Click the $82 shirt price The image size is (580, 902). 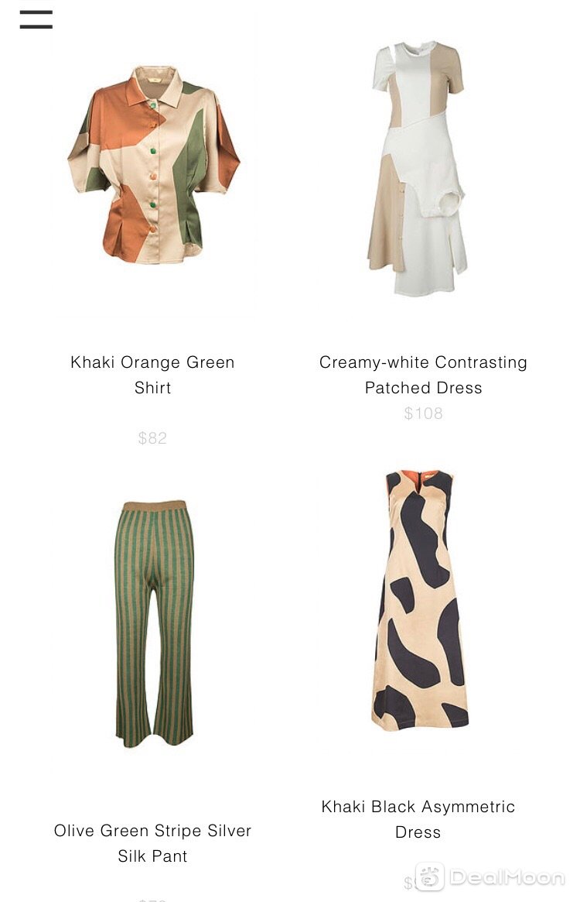tap(152, 438)
